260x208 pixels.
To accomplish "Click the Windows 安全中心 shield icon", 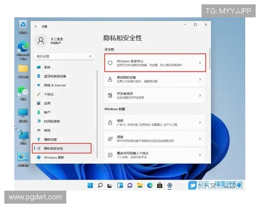I will click(x=110, y=63).
